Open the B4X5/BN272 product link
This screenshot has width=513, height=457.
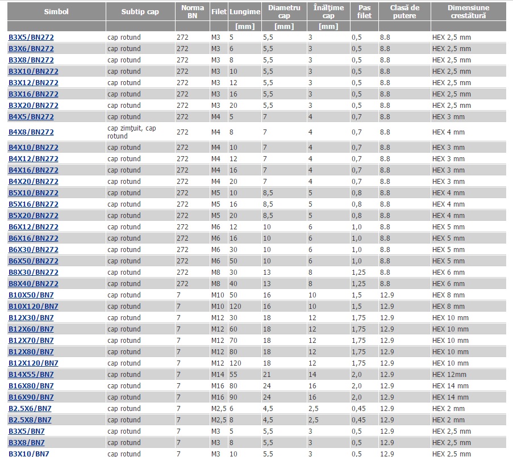coord(31,117)
